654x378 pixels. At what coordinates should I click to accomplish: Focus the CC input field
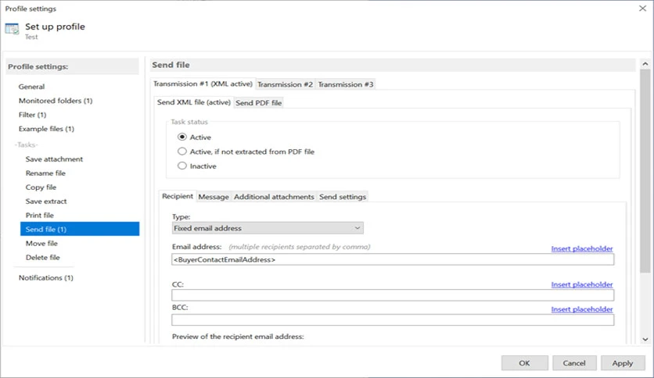pos(393,295)
